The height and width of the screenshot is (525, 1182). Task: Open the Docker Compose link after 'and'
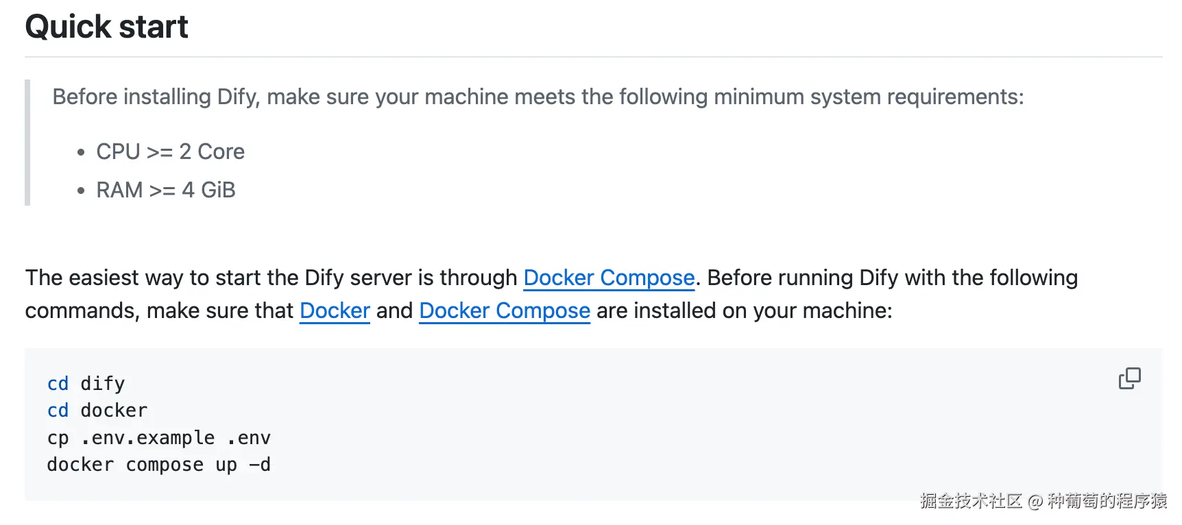point(504,310)
